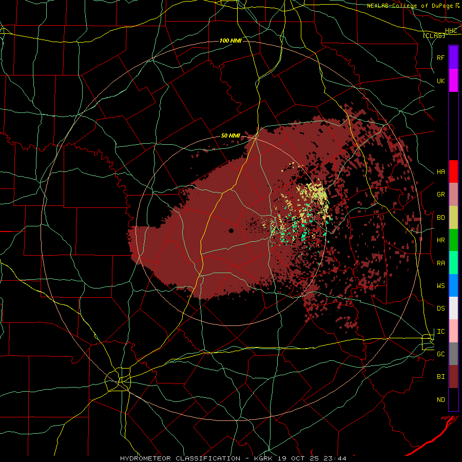Click the "50 NMI" range ring label

tap(230, 136)
